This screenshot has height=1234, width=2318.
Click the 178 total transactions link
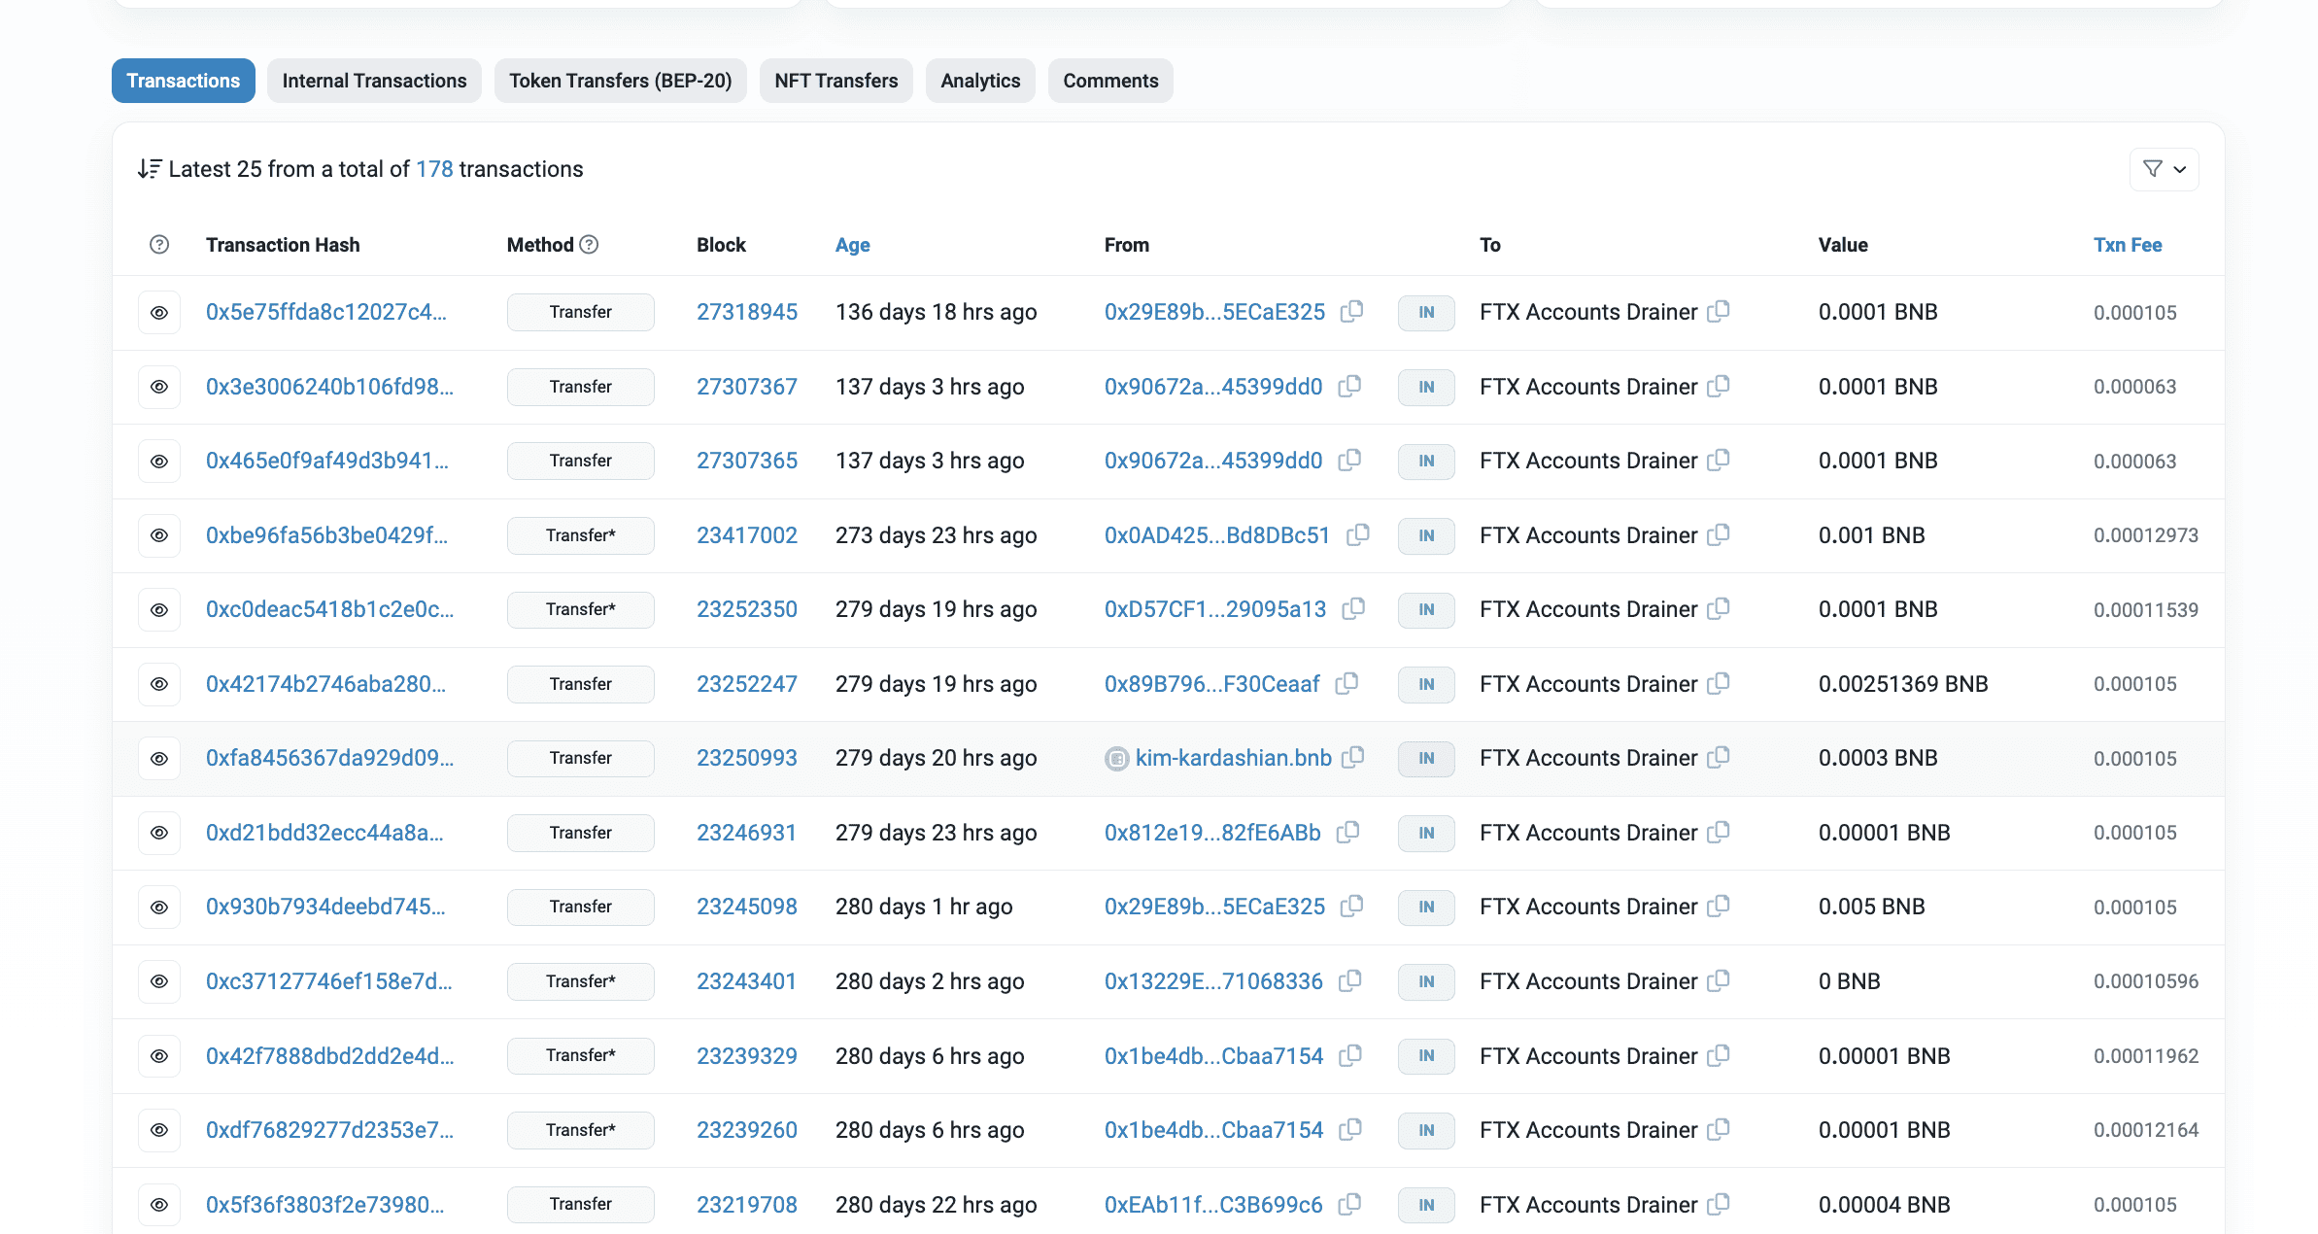(434, 169)
